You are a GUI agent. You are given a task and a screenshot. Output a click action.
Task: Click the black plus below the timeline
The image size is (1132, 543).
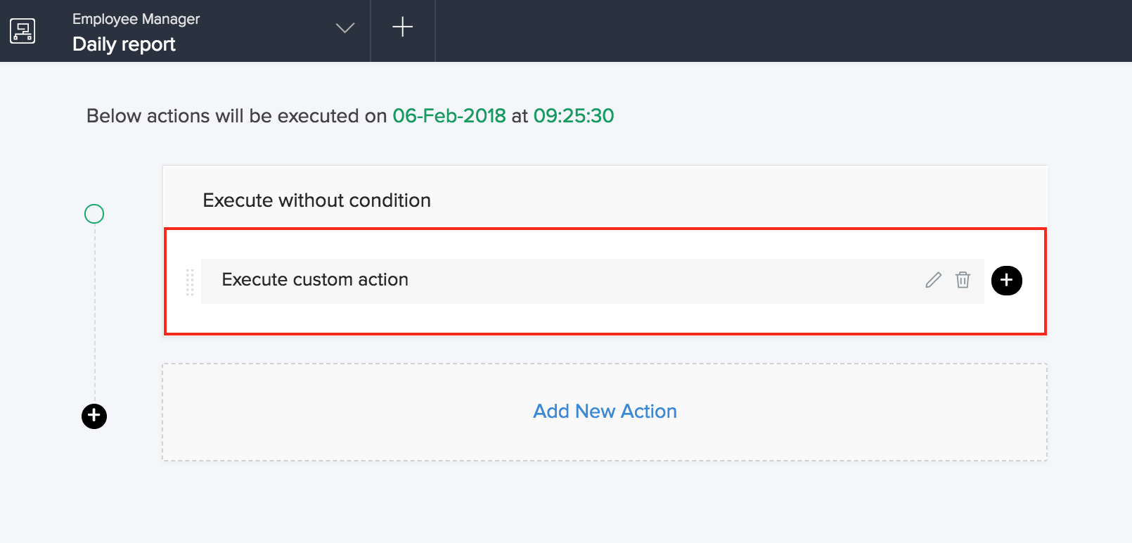[94, 416]
